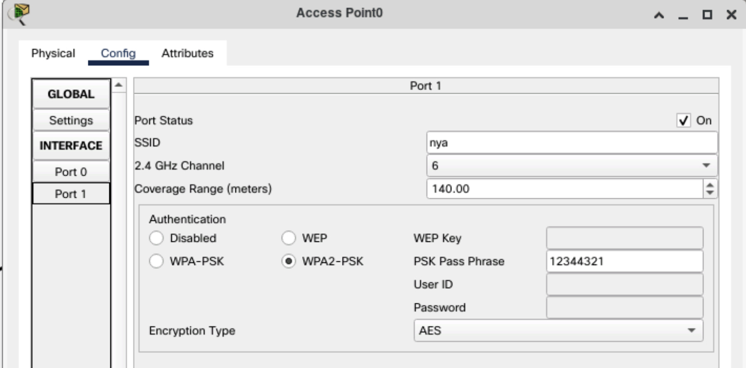This screenshot has height=368, width=746.
Task: Click the Port 1 interface button
Action: [x=71, y=194]
